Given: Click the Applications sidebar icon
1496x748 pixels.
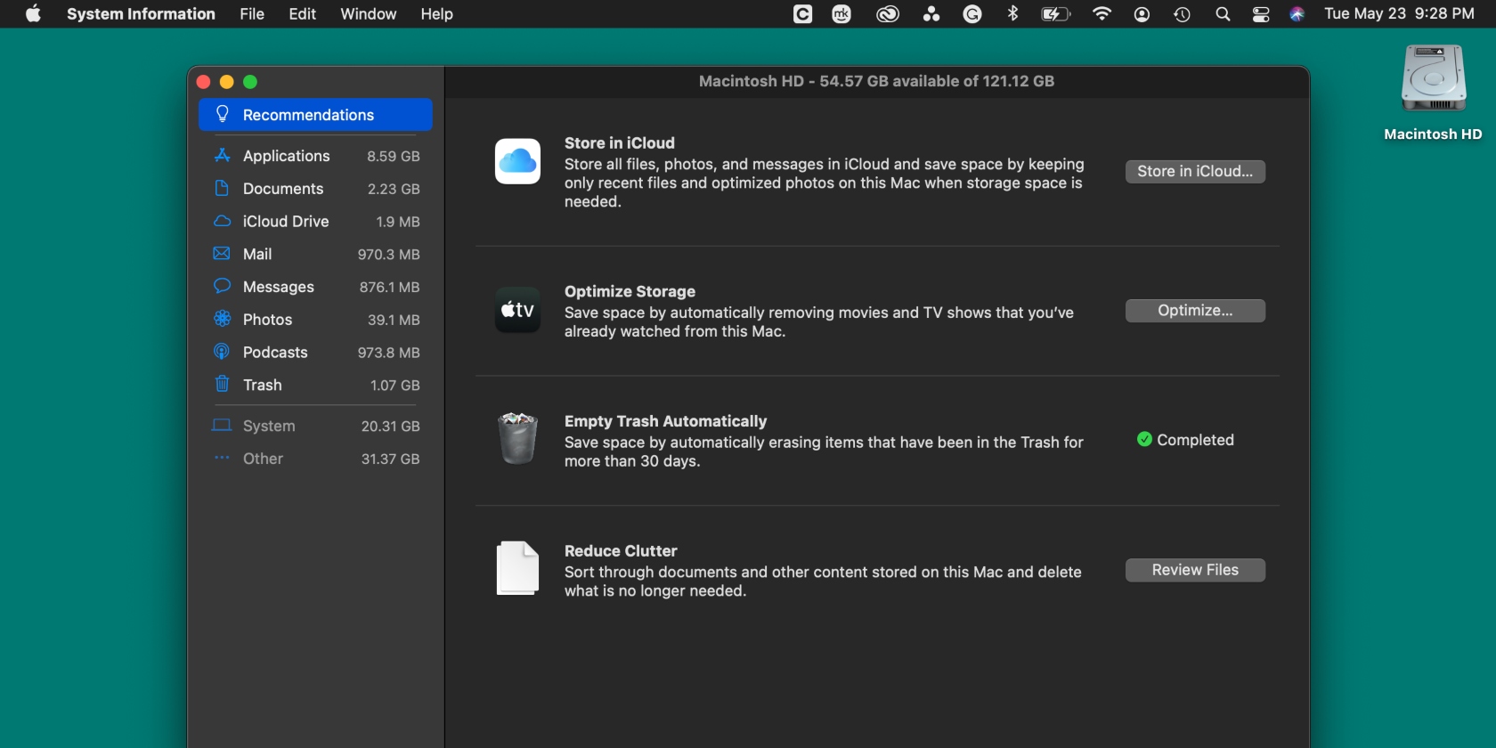Looking at the screenshot, I should [223, 155].
